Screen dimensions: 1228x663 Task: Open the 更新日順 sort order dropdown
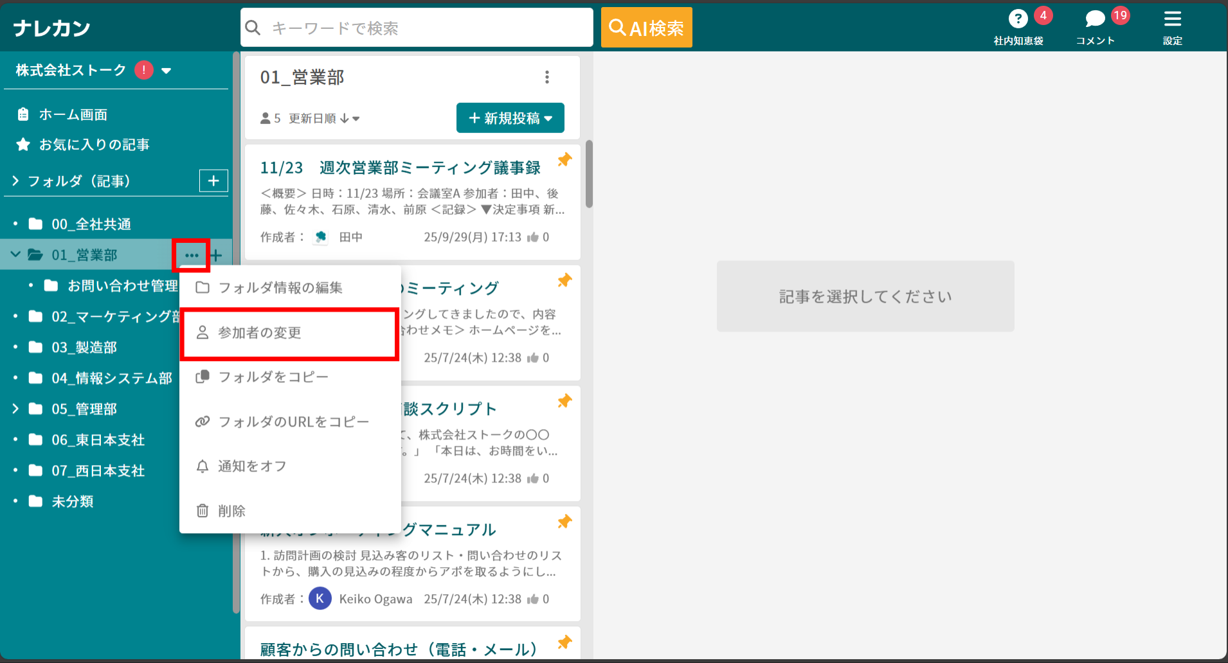pyautogui.click(x=321, y=118)
